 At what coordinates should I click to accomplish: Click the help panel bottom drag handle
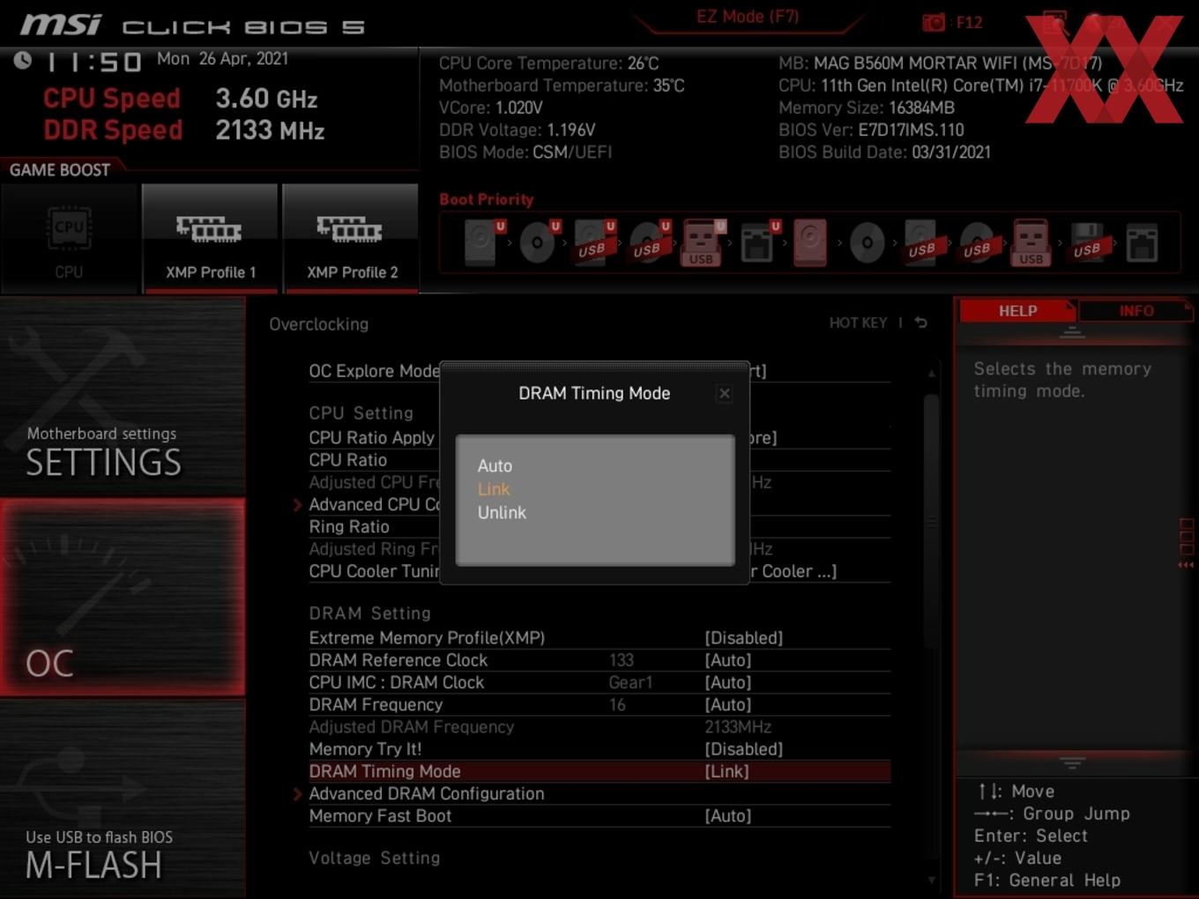1072,762
